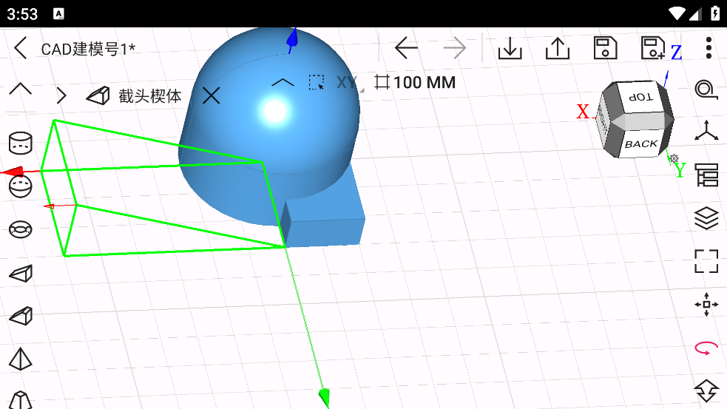Redo the last undone action
Viewport: 727px width, 409px height.
[454, 48]
